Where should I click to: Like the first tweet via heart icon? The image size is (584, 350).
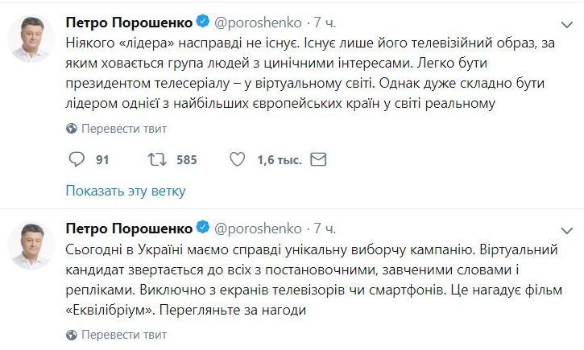[237, 160]
